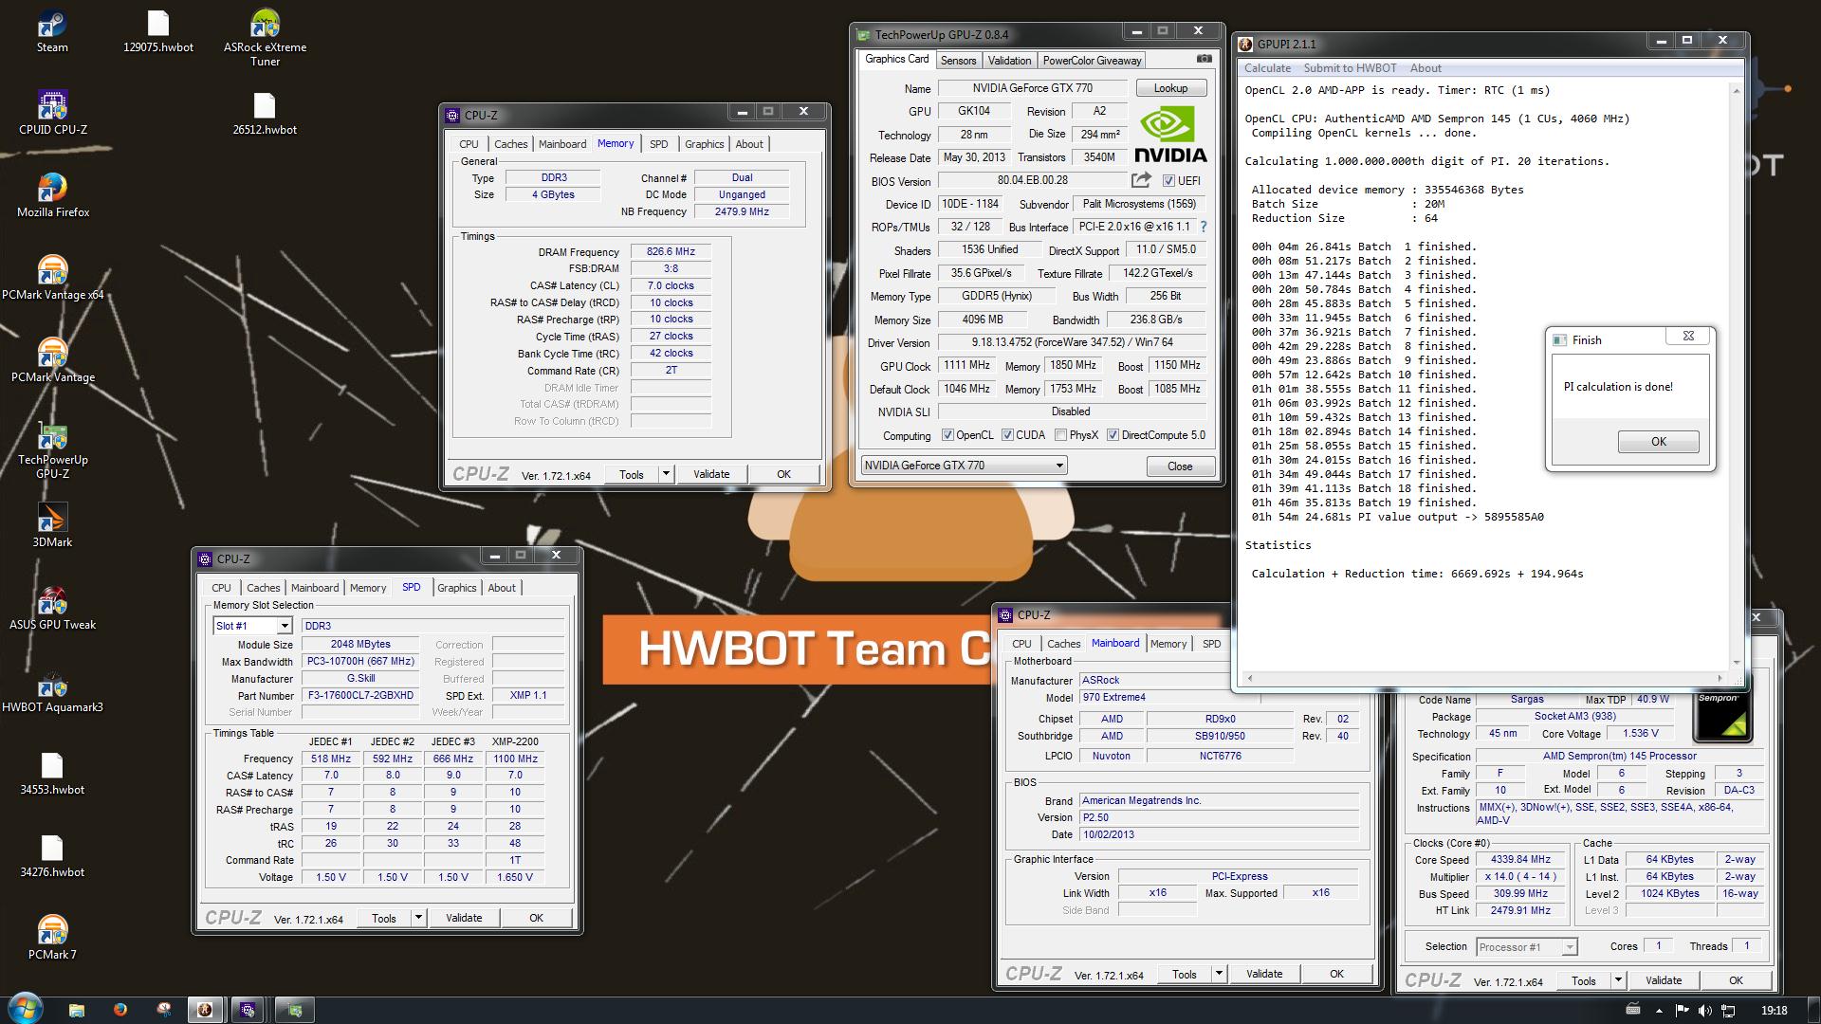Open Windows Explorer from the taskbar
1821x1024 pixels.
[77, 1010]
